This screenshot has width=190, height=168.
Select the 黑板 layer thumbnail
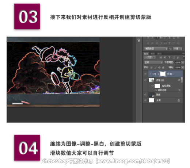pos(151,95)
